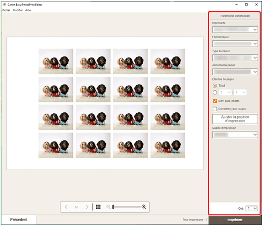Image resolution: width=262 pixels, height=225 pixels.
Task: Go to next page arrow
Action: pos(87,207)
